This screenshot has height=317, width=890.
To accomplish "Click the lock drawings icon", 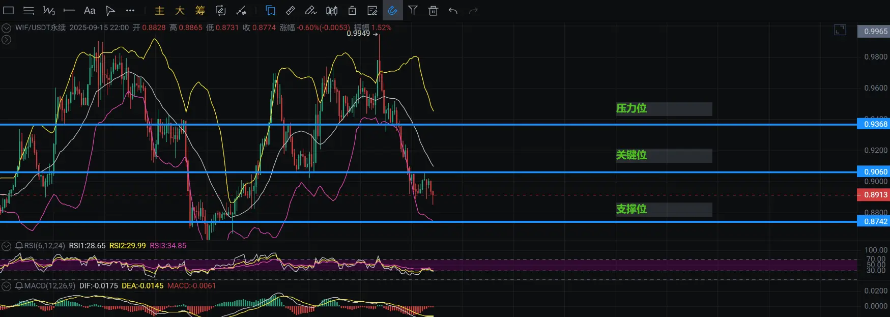I will click(x=352, y=10).
